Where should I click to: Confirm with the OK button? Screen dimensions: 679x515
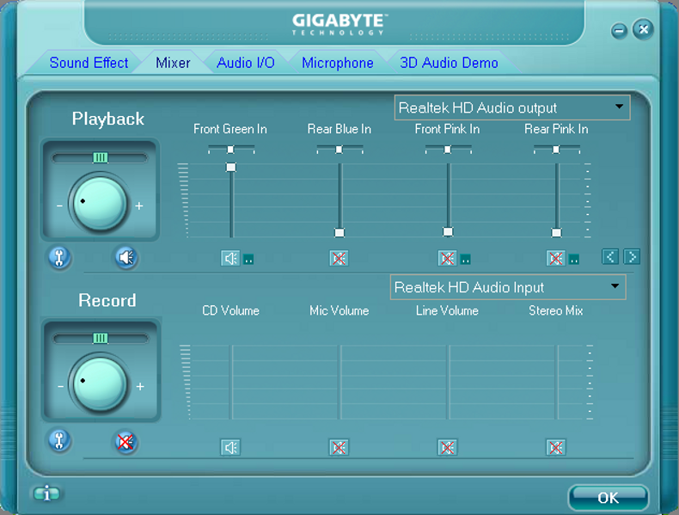click(608, 498)
